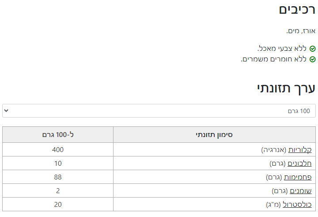Select the calories value 400
Image resolution: width=318 pixels, height=217 pixels.
pos(58,150)
